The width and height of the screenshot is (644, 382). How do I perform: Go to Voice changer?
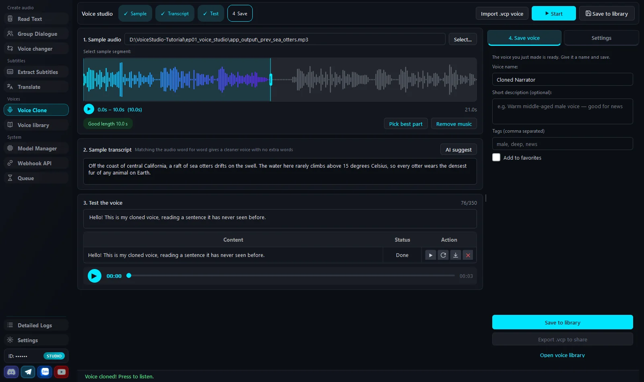[x=36, y=49]
